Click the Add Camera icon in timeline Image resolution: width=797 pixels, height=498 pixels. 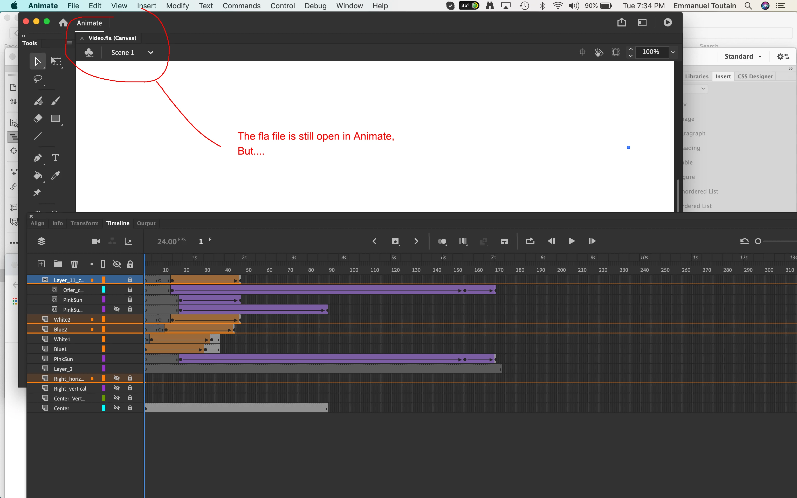click(95, 241)
